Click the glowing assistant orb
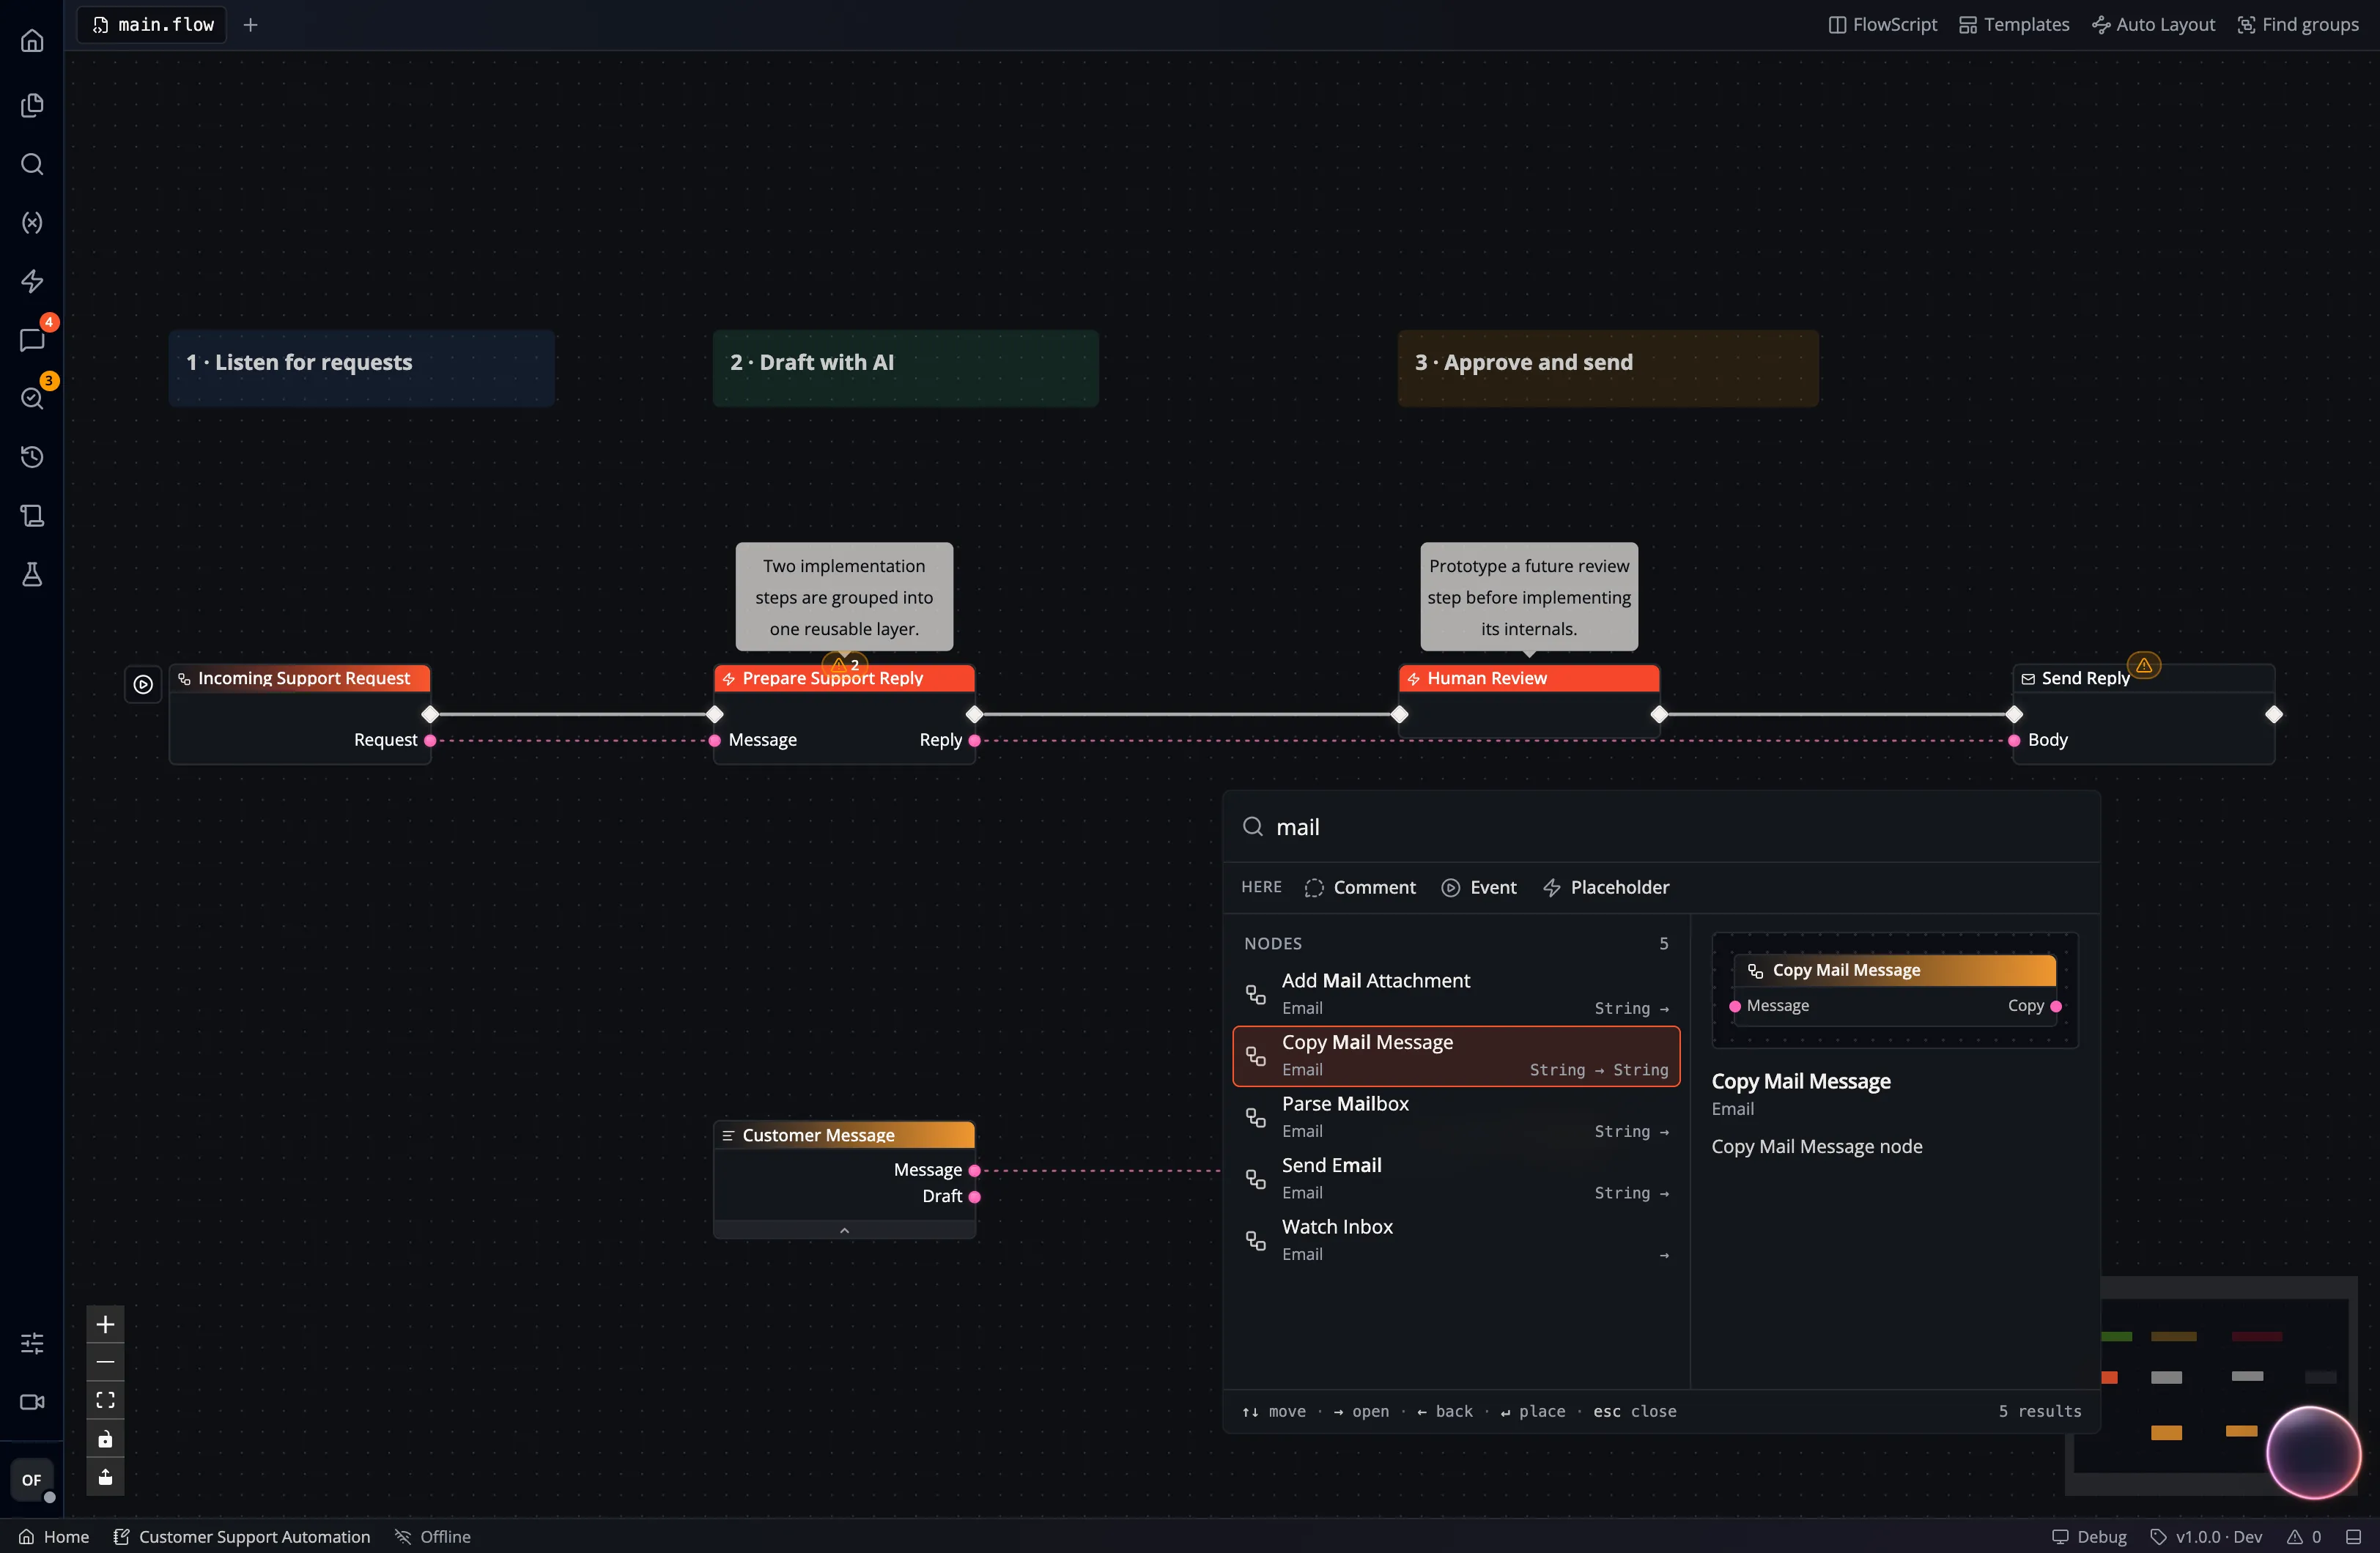The height and width of the screenshot is (1553, 2380). tap(2313, 1452)
